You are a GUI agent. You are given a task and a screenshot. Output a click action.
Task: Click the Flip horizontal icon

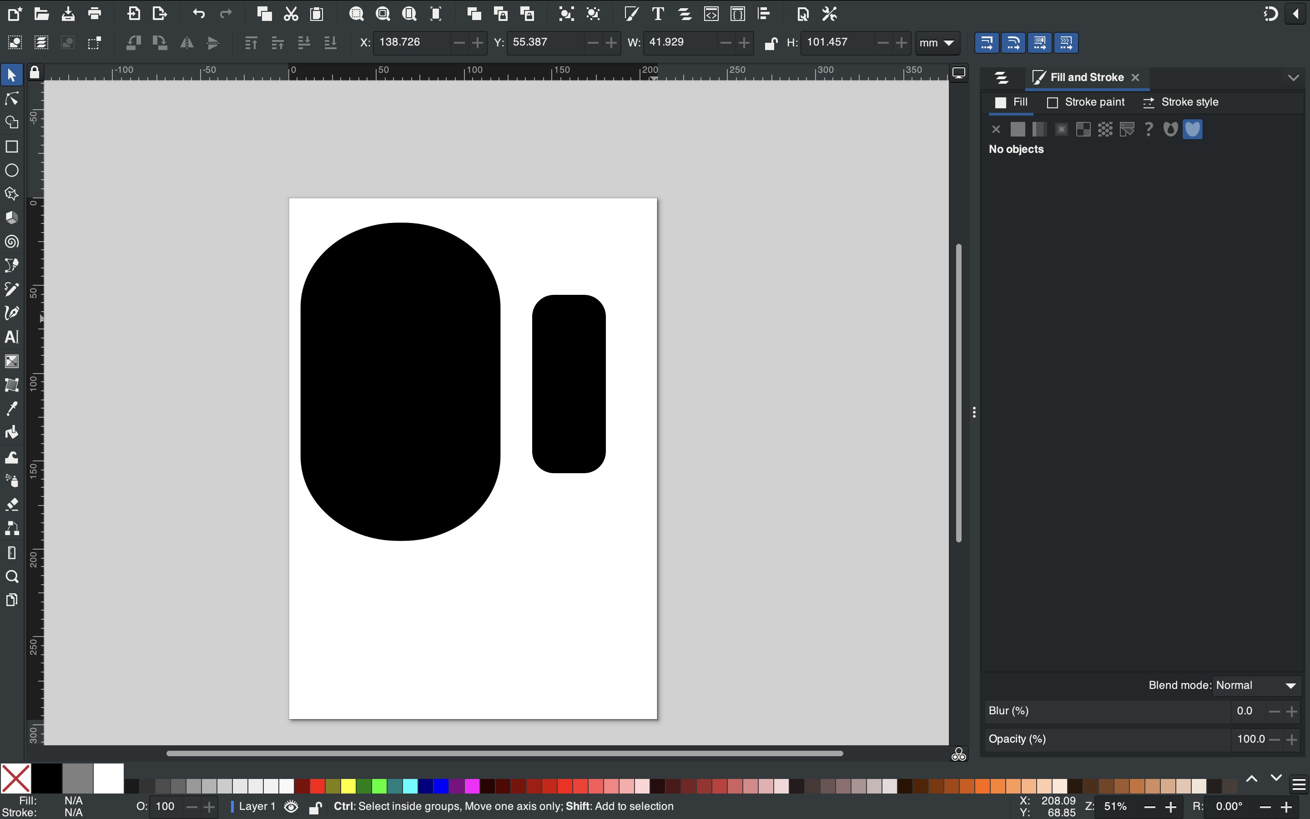tap(187, 43)
